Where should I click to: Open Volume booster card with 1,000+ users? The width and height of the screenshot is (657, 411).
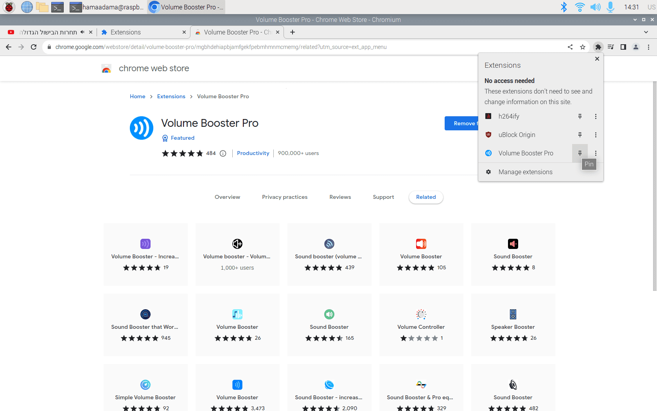click(x=237, y=254)
